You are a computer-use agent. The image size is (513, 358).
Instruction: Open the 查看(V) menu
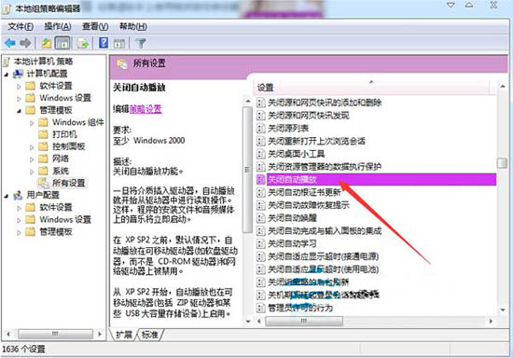pos(95,26)
